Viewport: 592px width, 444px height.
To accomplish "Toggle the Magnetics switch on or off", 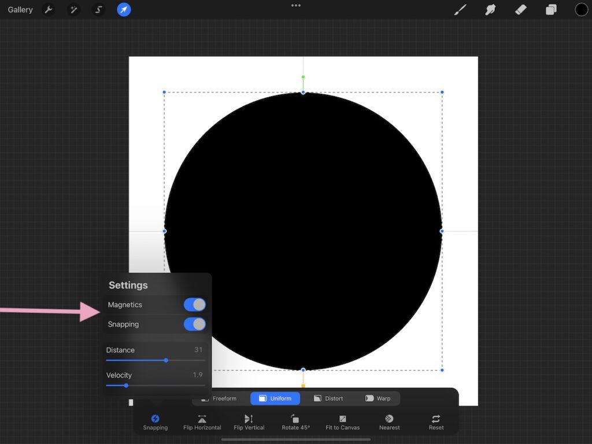I will 195,305.
